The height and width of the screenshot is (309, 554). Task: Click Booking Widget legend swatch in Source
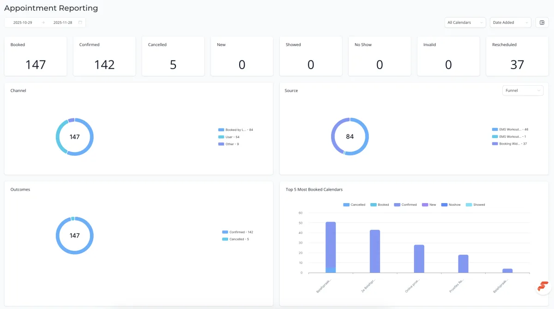pyautogui.click(x=495, y=144)
